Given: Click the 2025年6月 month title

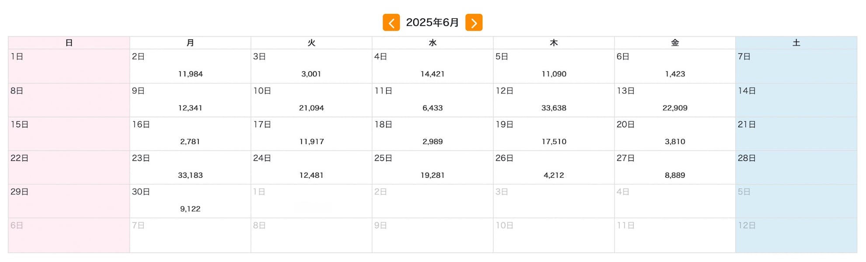Looking at the screenshot, I should [432, 23].
